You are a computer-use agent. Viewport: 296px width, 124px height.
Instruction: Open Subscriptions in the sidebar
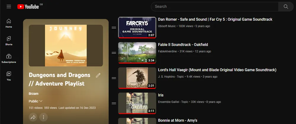9,58
